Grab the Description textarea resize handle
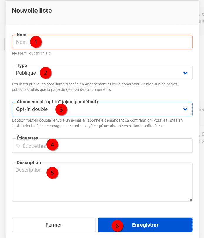The width and height of the screenshot is (204, 238). (190, 199)
